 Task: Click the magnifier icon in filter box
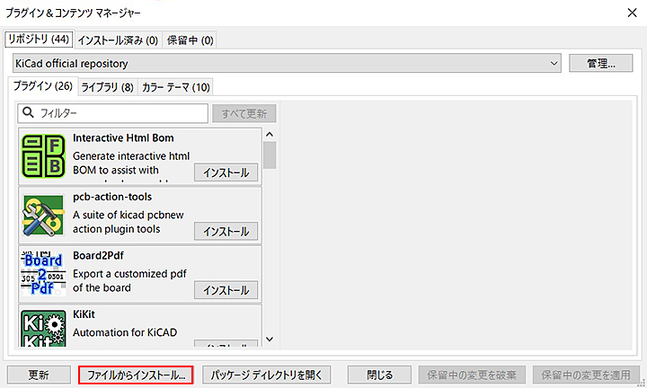pos(28,113)
